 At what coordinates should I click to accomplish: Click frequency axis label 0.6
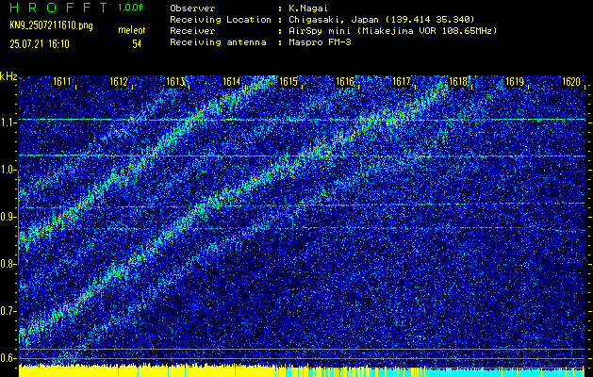point(8,358)
